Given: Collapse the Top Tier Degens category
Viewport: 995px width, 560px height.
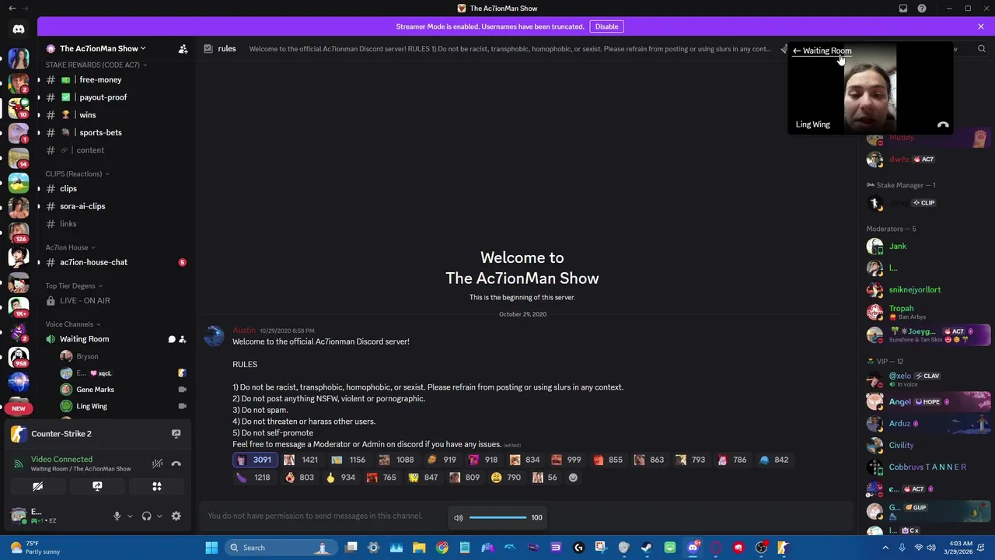Looking at the screenshot, I should pyautogui.click(x=74, y=285).
